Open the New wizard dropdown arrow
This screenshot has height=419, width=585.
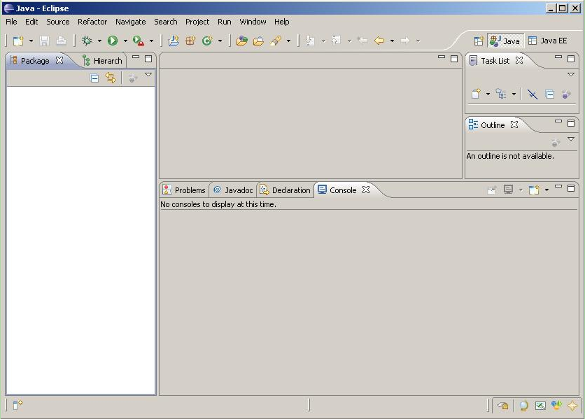click(x=31, y=41)
